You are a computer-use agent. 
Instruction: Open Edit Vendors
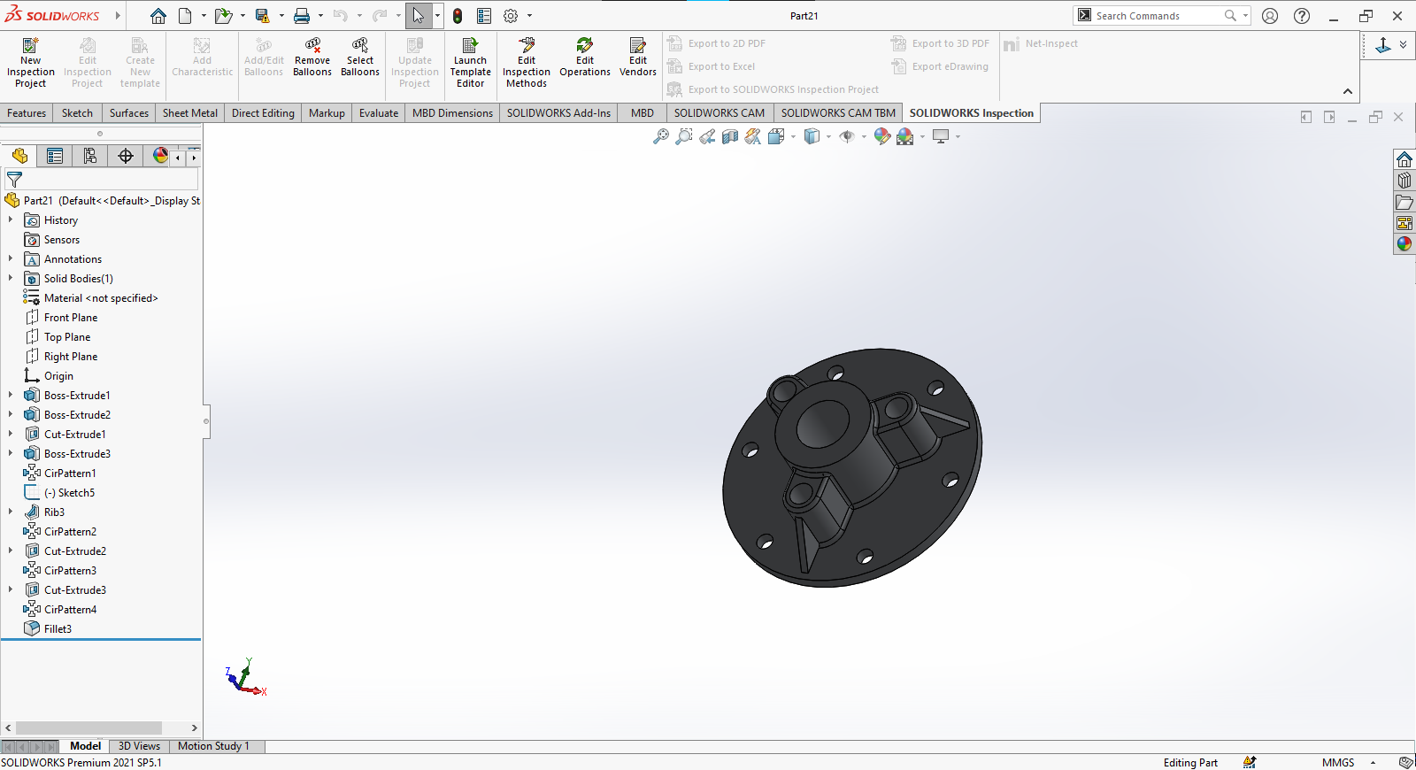[x=638, y=57]
